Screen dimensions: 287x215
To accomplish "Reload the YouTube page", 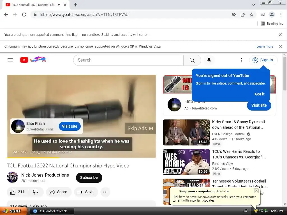I will [x=24, y=15].
